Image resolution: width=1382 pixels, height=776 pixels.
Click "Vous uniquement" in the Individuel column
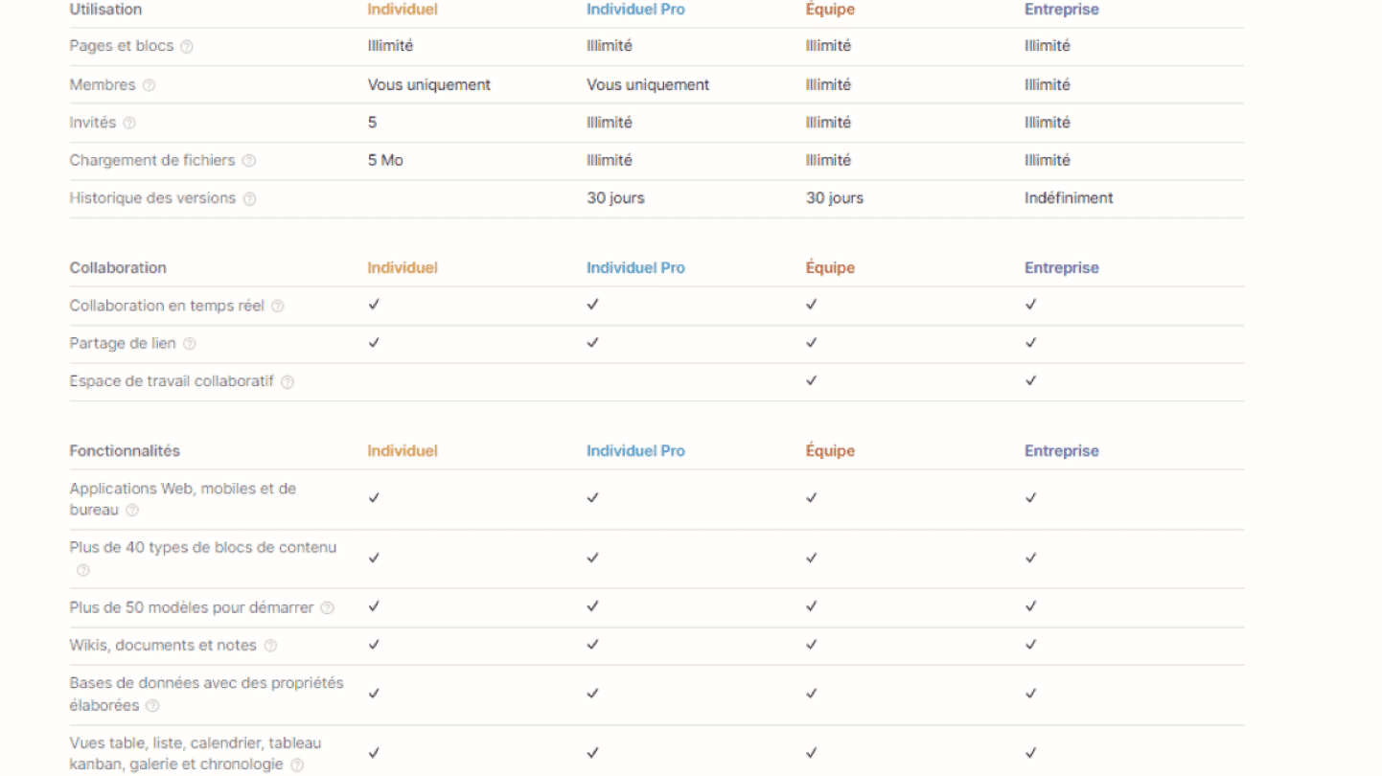[429, 84]
